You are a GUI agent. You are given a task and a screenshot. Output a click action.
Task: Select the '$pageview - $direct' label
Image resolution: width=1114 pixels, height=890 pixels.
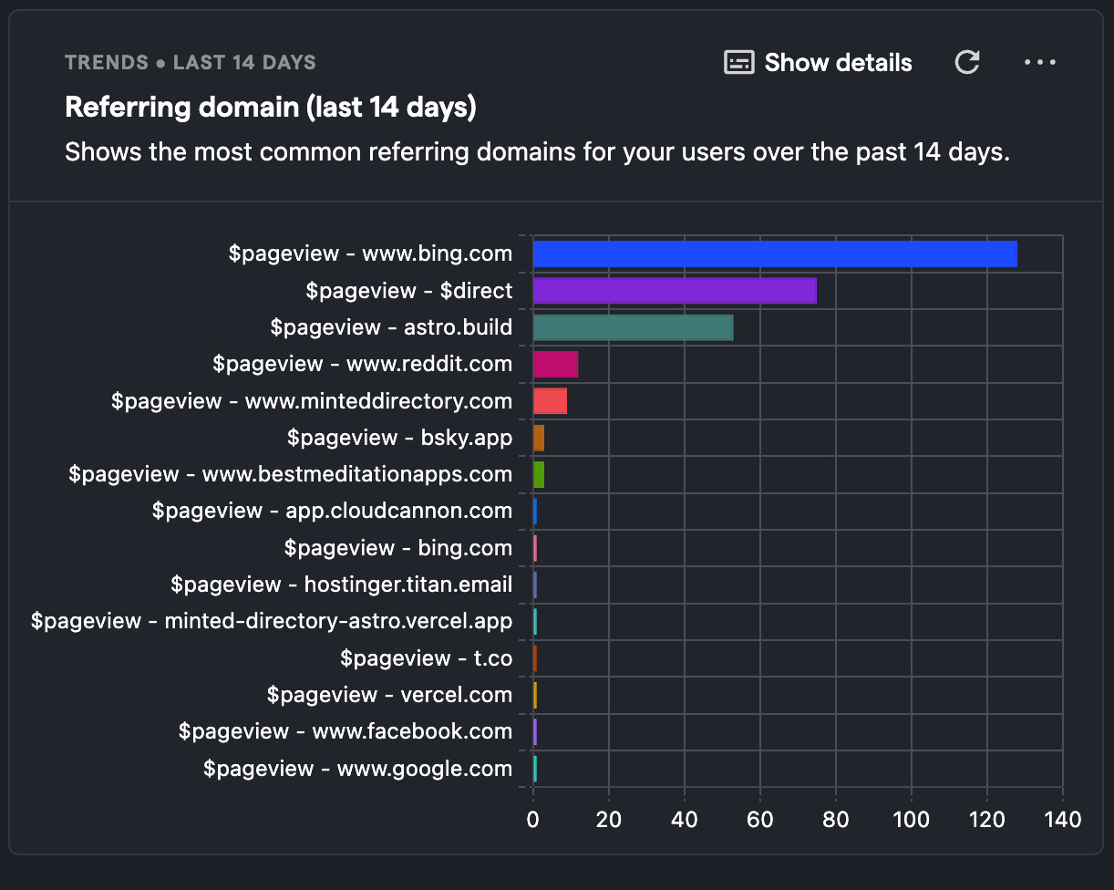409,291
